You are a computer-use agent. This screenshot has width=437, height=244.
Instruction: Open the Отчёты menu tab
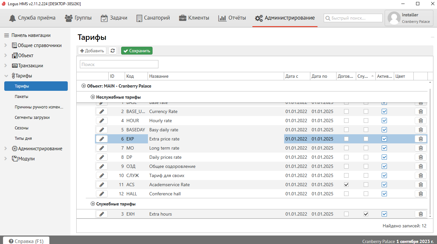coord(232,18)
